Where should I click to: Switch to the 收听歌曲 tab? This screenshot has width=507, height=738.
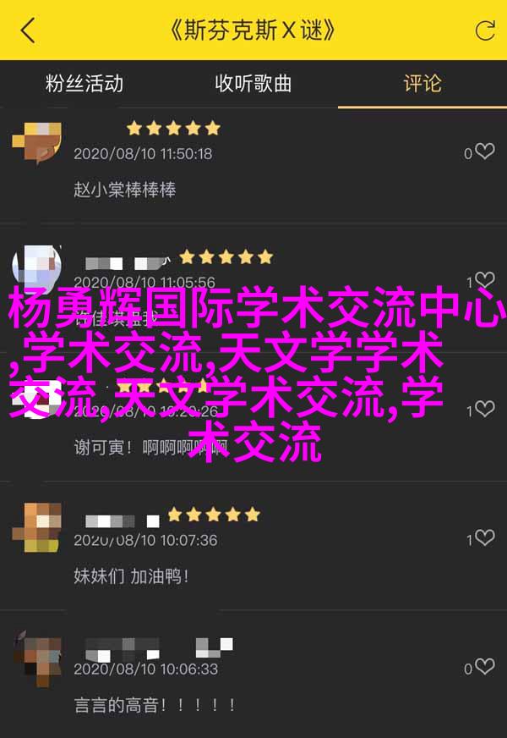pyautogui.click(x=253, y=84)
